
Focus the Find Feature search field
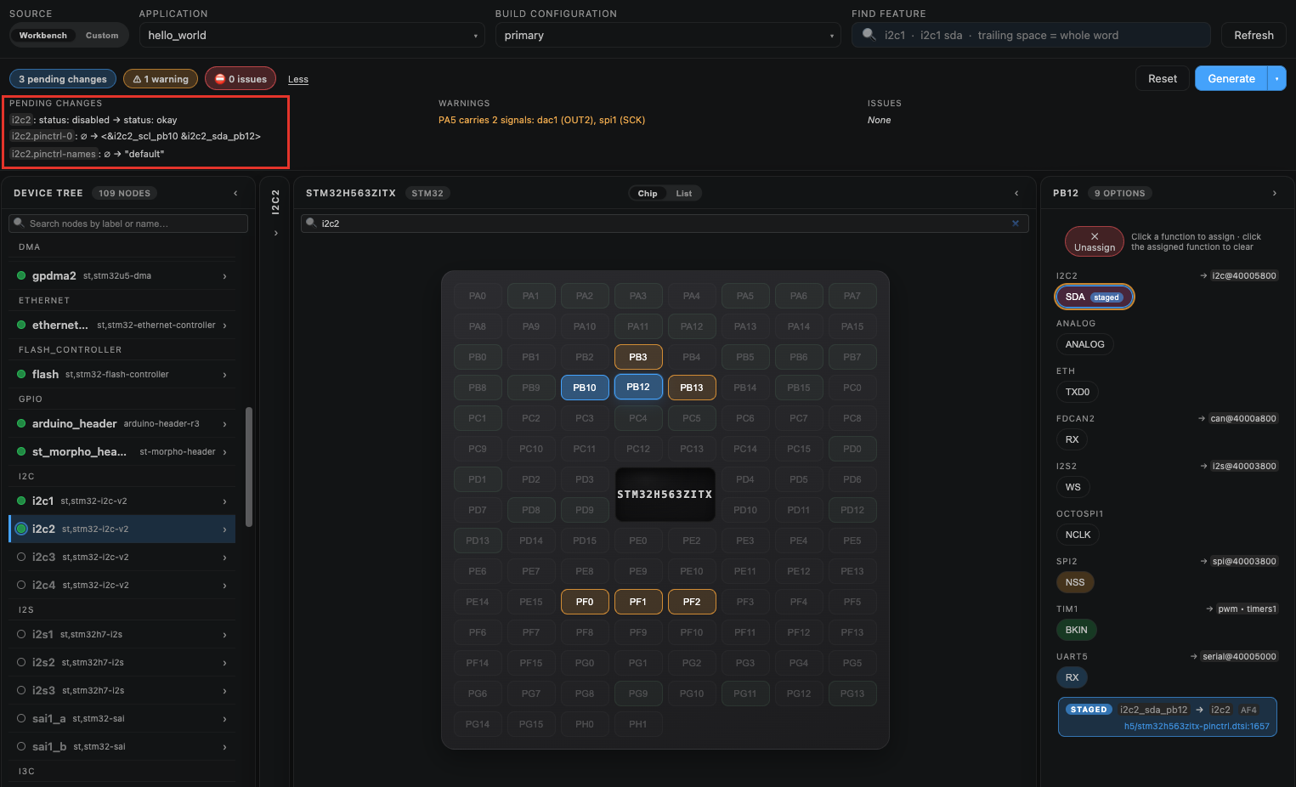[x=1031, y=36]
